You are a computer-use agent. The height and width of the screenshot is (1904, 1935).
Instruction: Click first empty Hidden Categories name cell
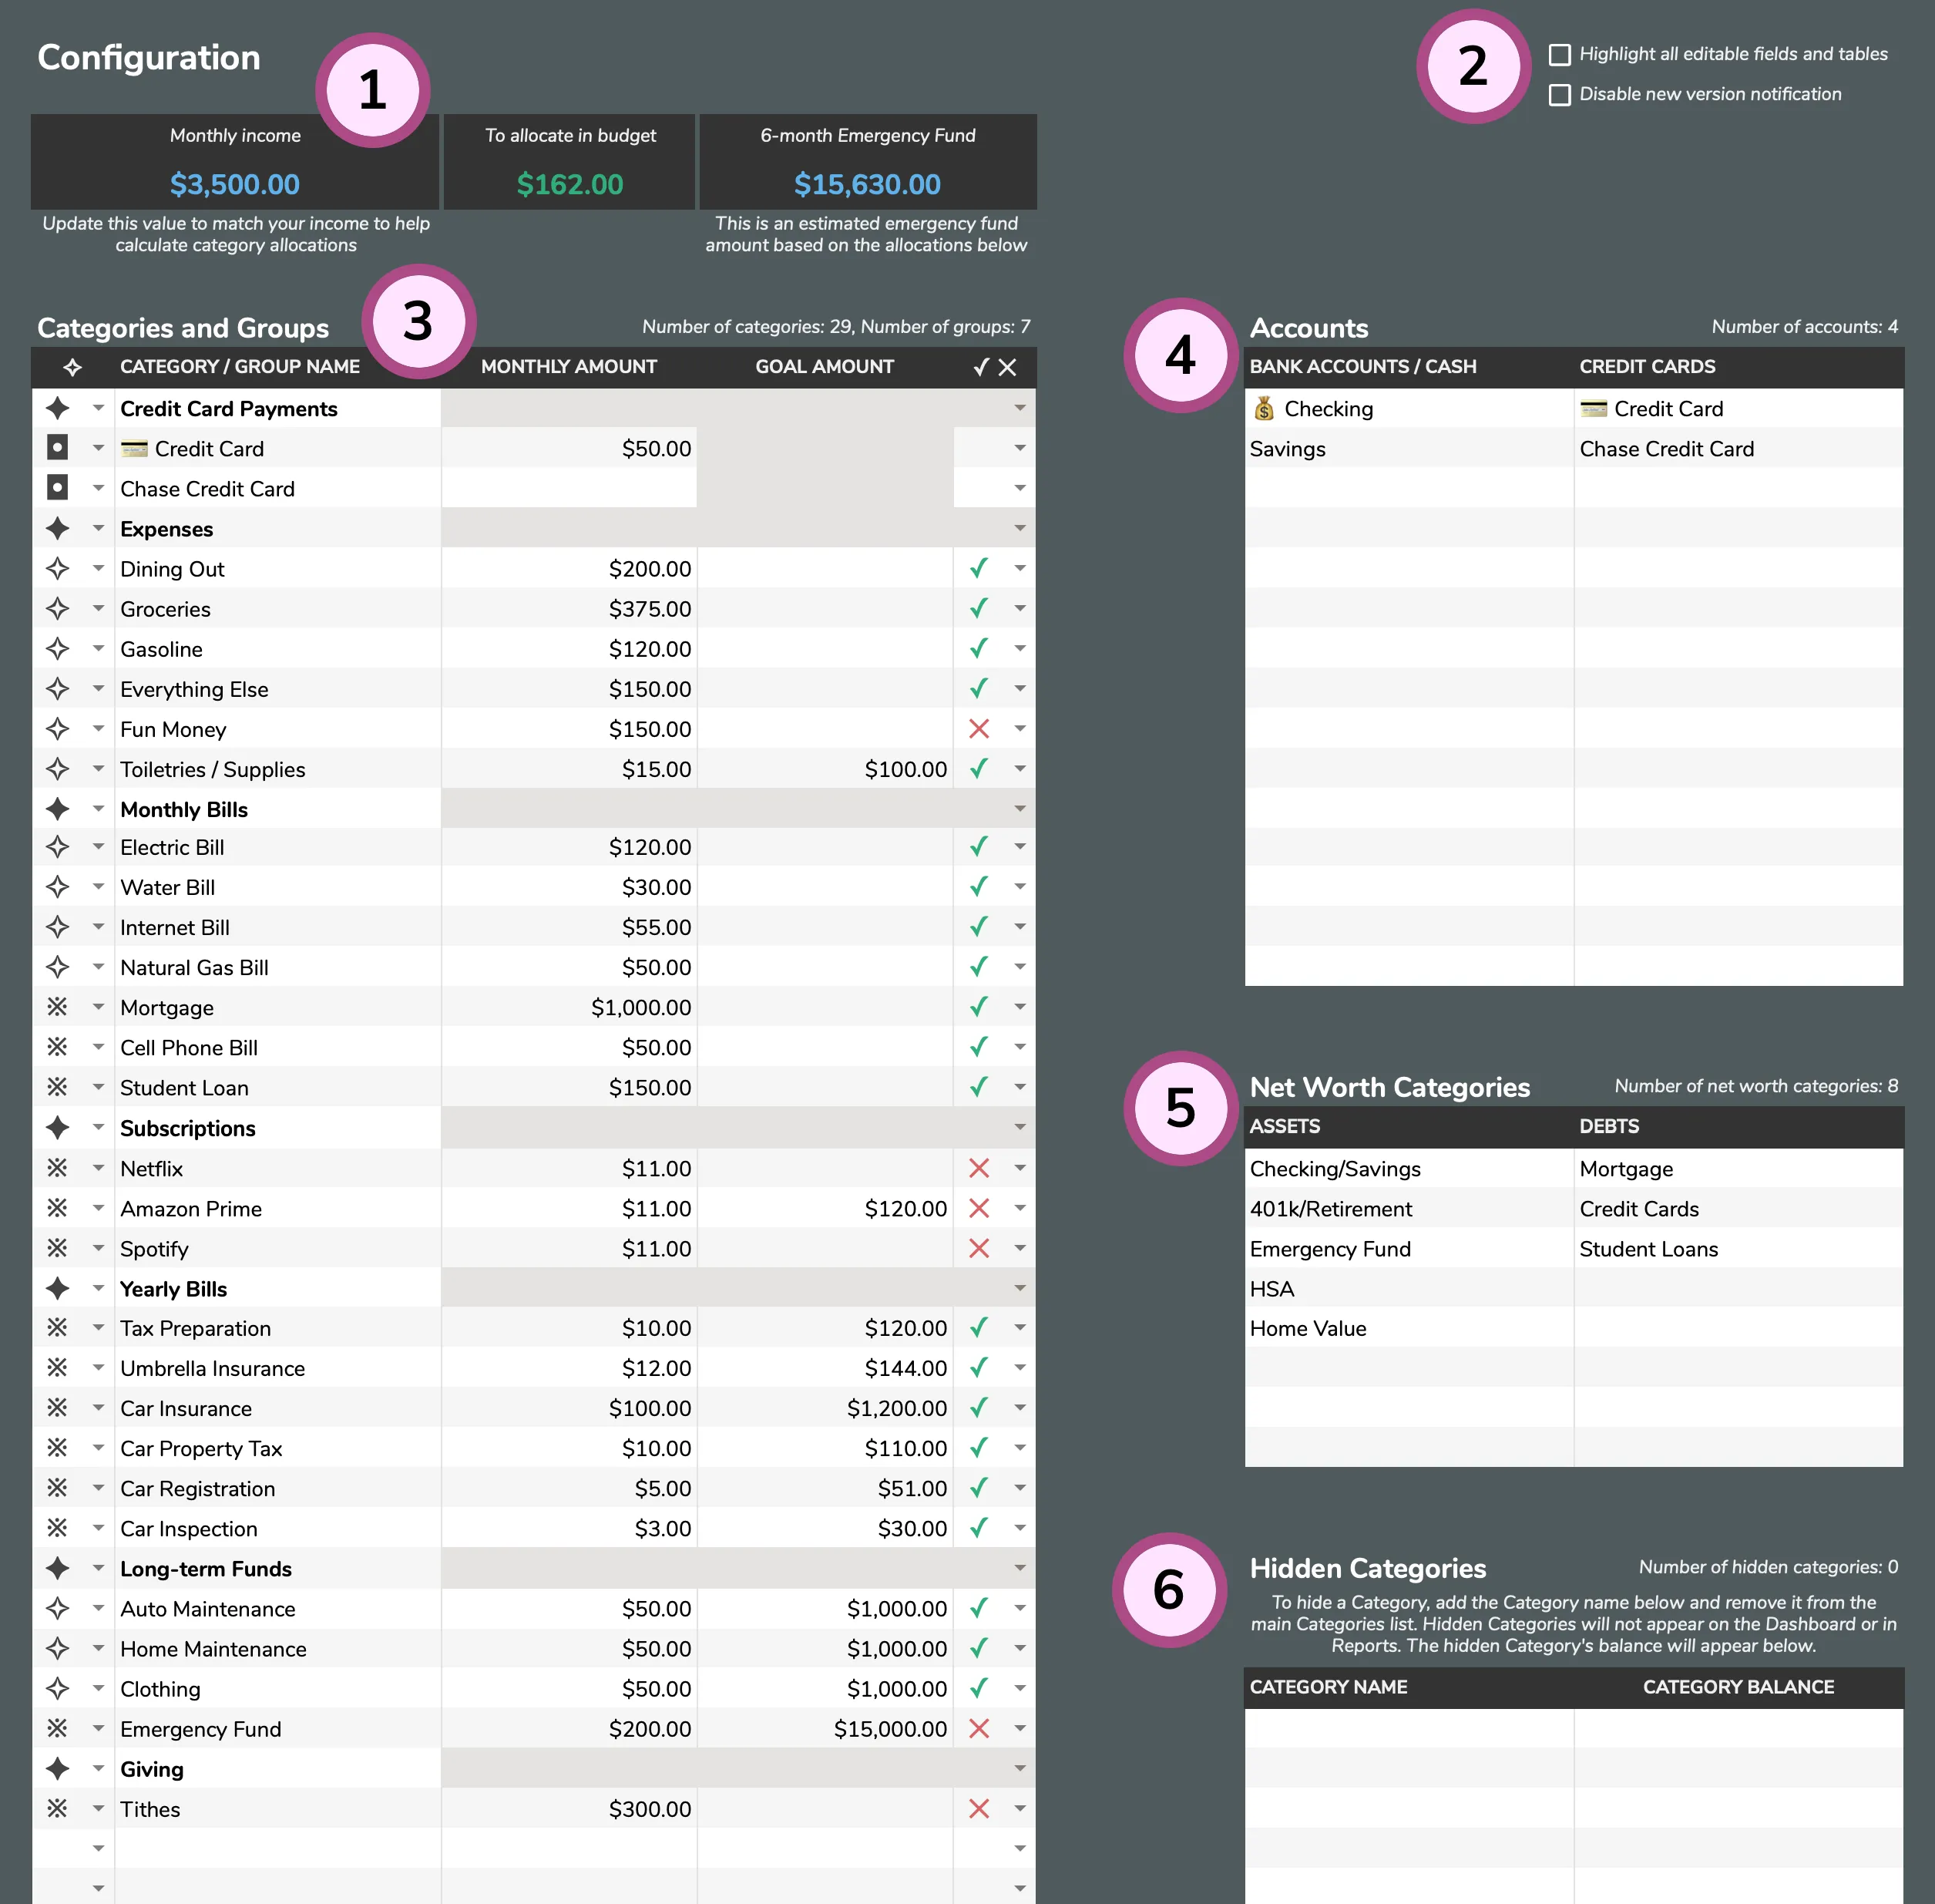1408,1728
